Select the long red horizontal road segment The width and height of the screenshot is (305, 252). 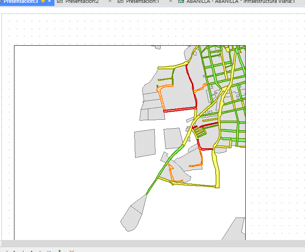tap(180, 109)
